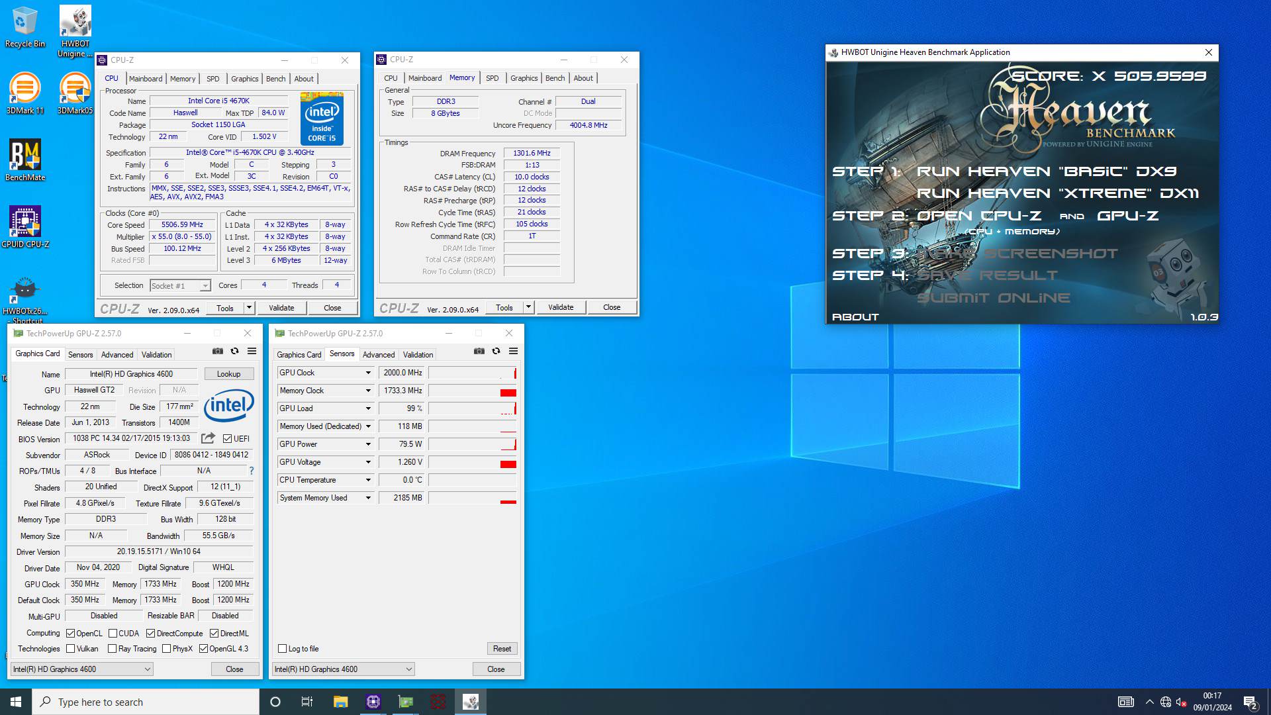Switch to GPU-Z from the taskbar
This screenshot has width=1271, height=715.
(405, 702)
